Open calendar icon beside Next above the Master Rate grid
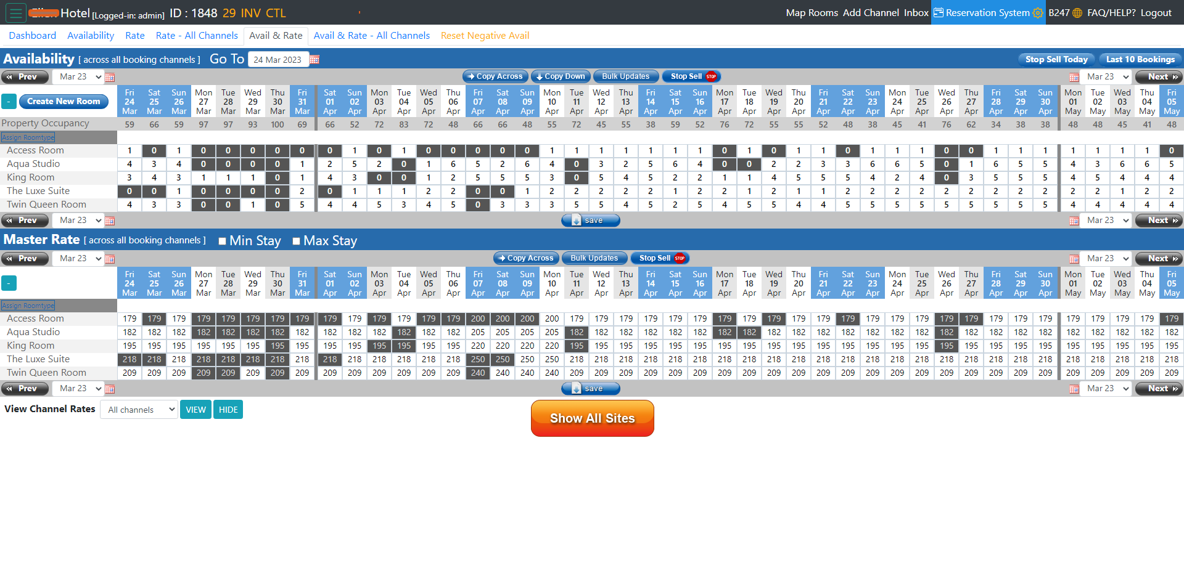1184x568 pixels. point(1074,259)
